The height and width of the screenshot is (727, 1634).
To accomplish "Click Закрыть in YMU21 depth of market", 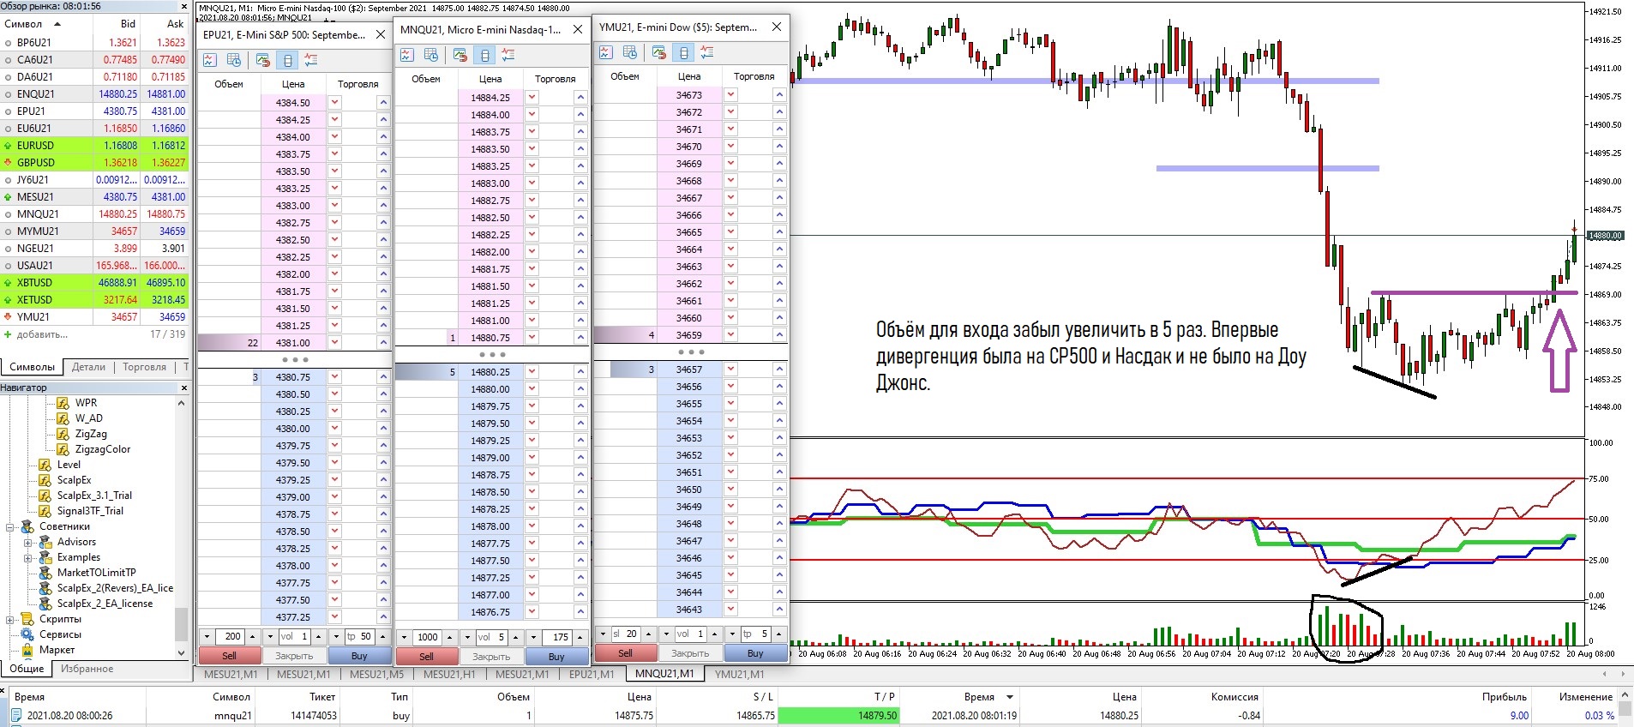I will click(690, 653).
